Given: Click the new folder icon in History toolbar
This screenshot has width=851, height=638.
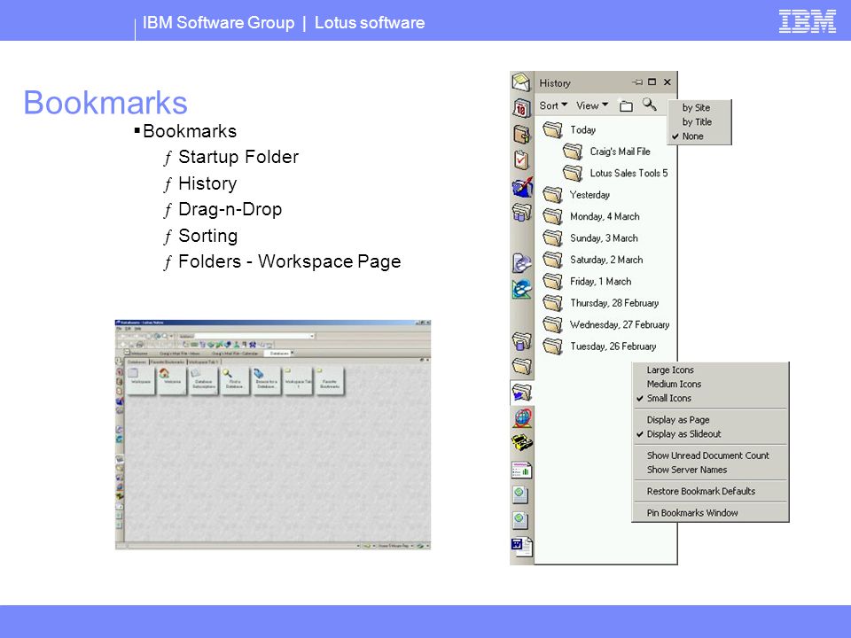Looking at the screenshot, I should [x=626, y=105].
